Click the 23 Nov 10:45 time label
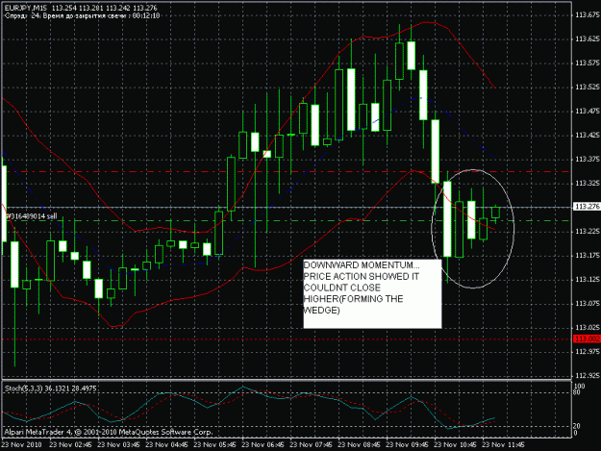This screenshot has height=451, width=601. [x=455, y=445]
